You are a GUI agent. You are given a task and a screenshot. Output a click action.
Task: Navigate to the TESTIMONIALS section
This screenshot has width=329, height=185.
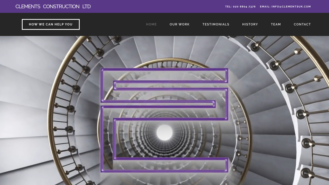tap(216, 24)
